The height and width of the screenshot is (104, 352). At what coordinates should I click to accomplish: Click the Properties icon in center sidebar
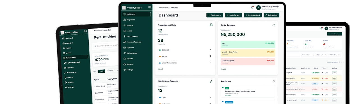click(x=124, y=20)
